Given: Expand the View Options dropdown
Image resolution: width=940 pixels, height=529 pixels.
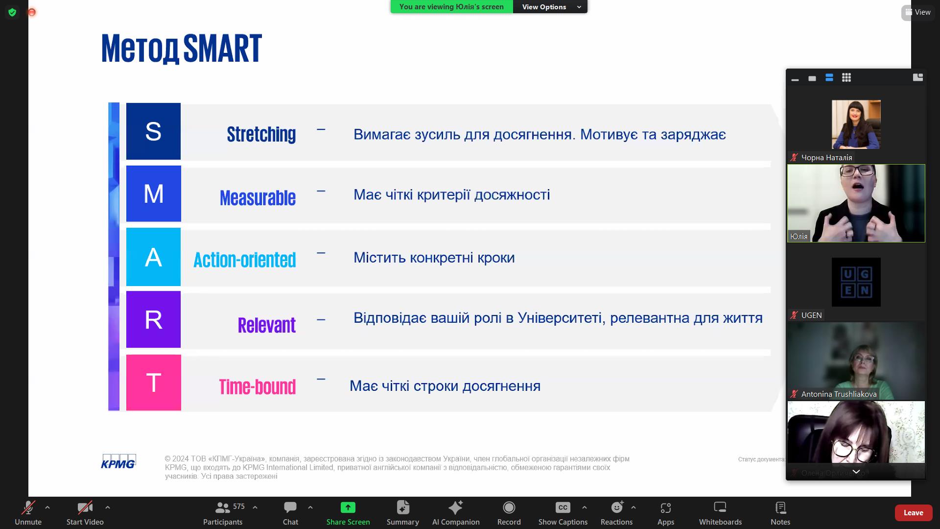Looking at the screenshot, I should pos(550,7).
